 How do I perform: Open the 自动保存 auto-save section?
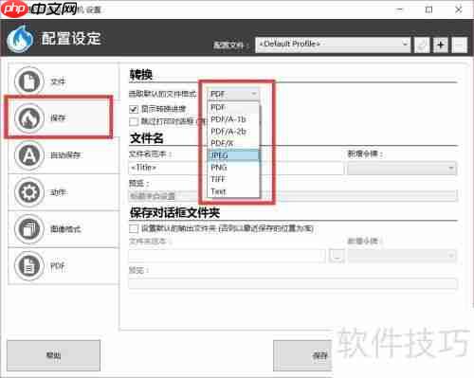pos(64,155)
